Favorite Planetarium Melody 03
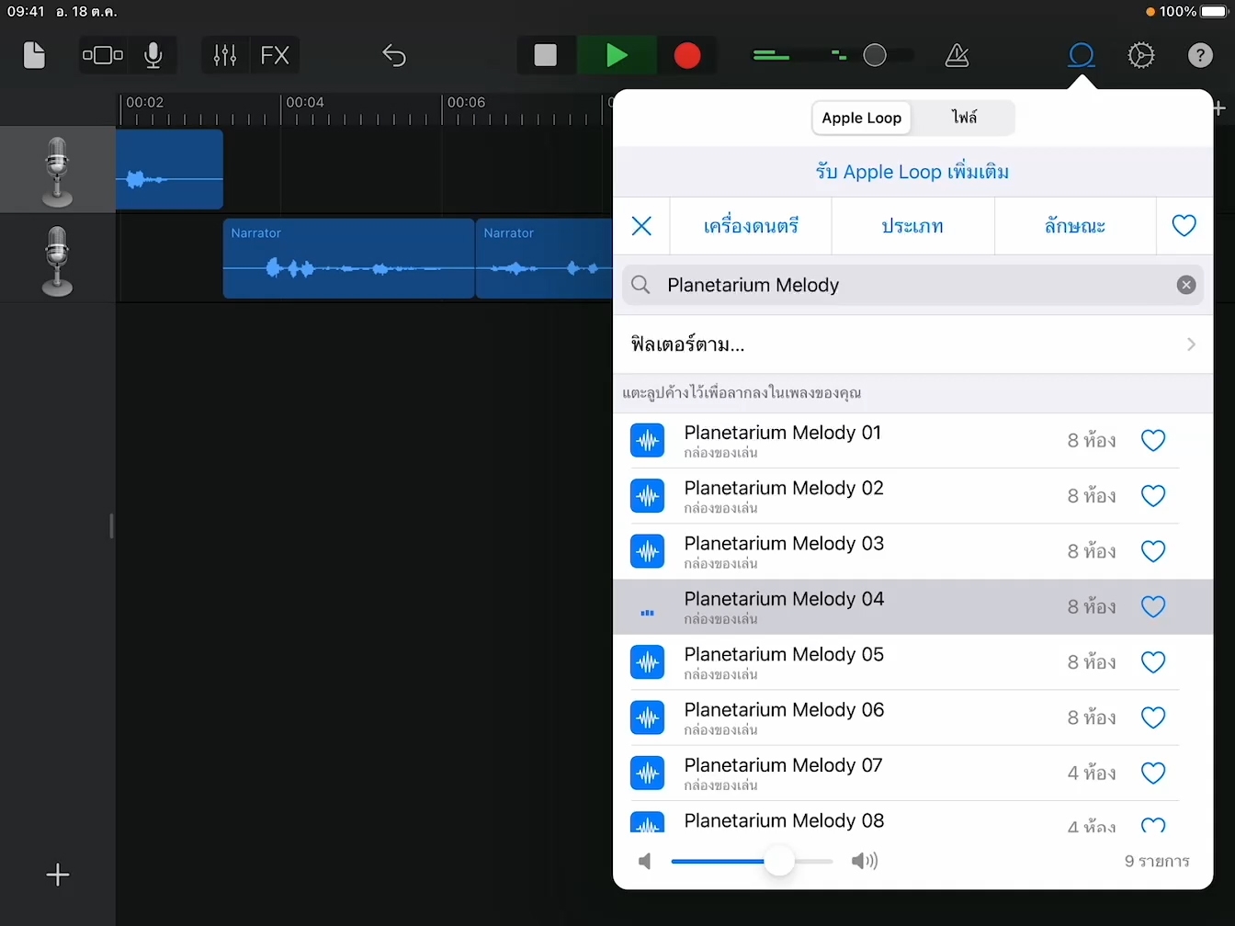 1153,551
